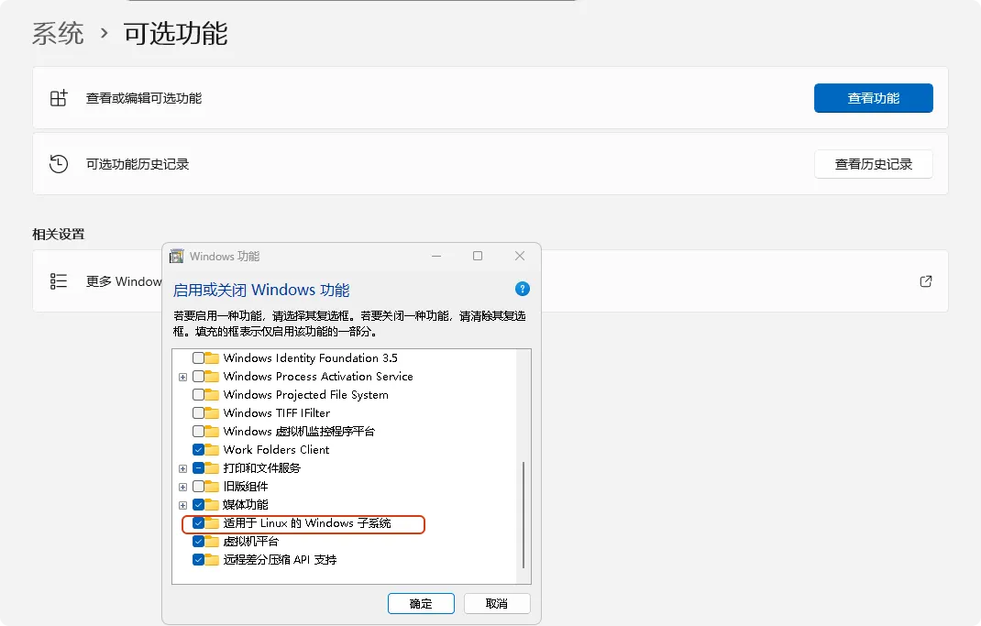Click folder icon beside 适用于 Linux 的 Windows 子系统
This screenshot has height=626, width=981.
(212, 523)
